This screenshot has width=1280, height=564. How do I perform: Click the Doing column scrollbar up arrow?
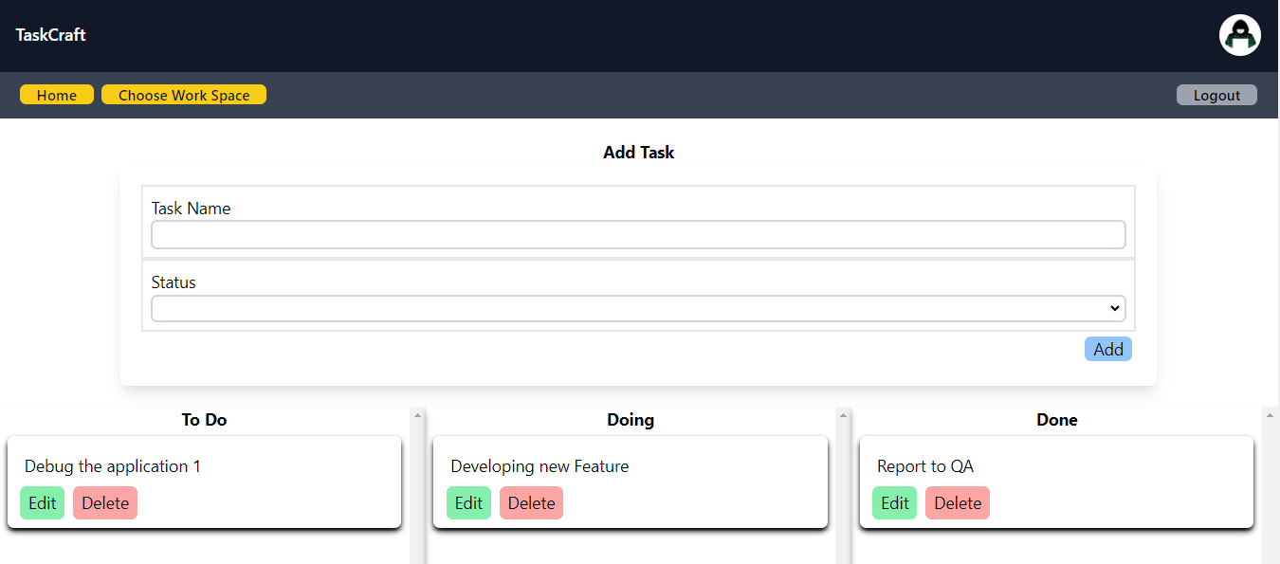point(843,414)
